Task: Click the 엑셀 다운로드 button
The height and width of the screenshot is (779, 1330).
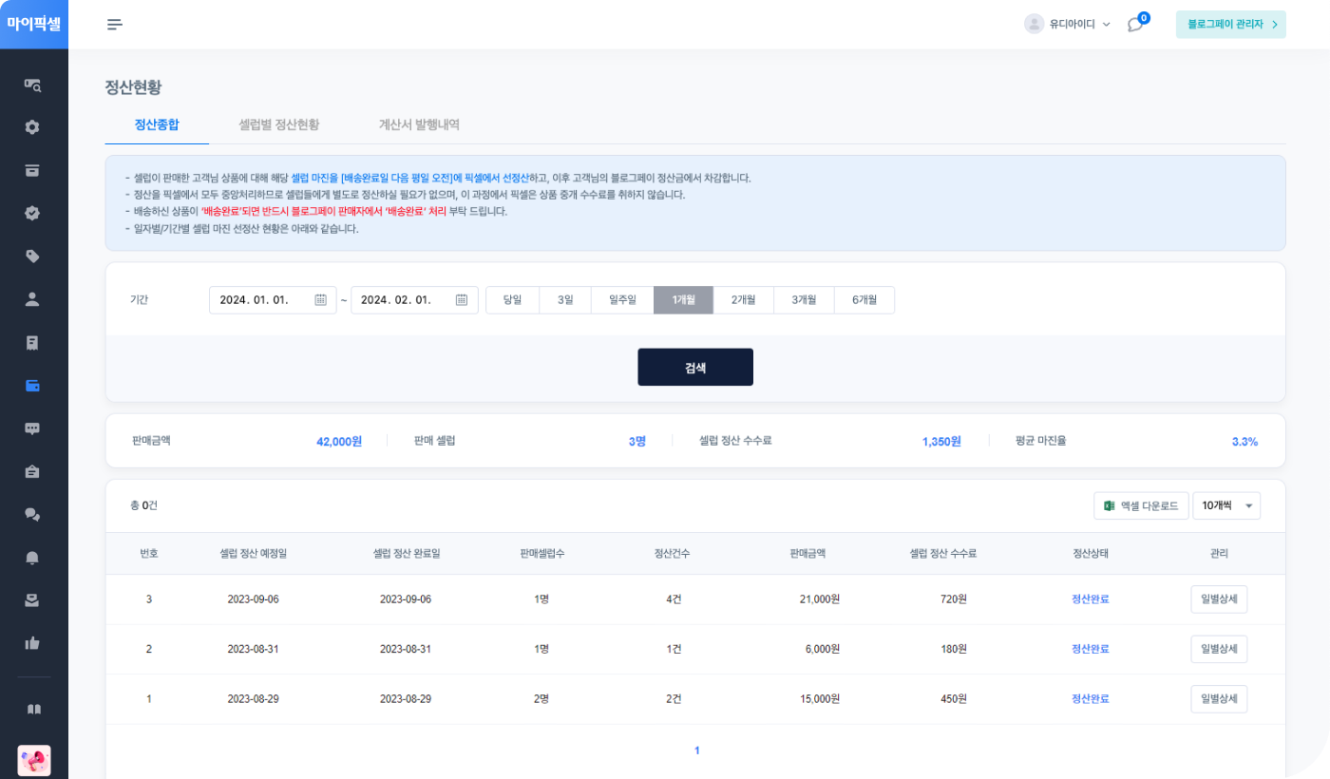Action: pyautogui.click(x=1141, y=506)
